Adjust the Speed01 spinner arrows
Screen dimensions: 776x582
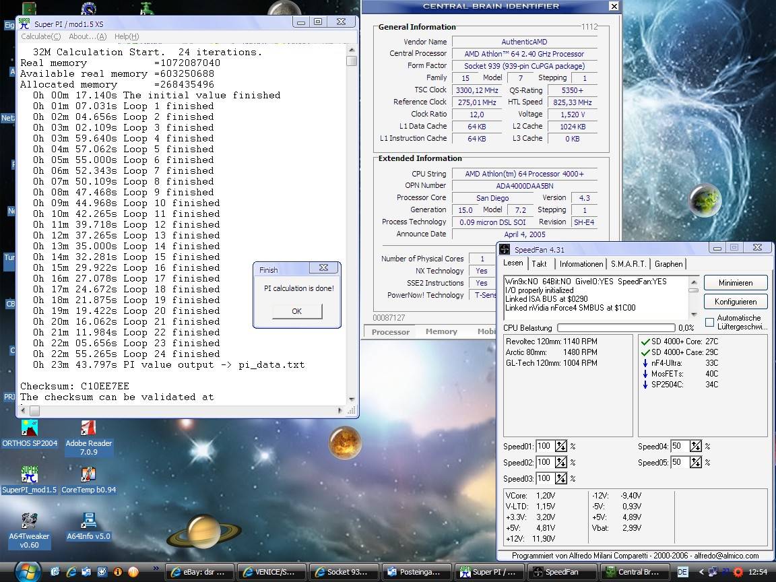pyautogui.click(x=560, y=447)
